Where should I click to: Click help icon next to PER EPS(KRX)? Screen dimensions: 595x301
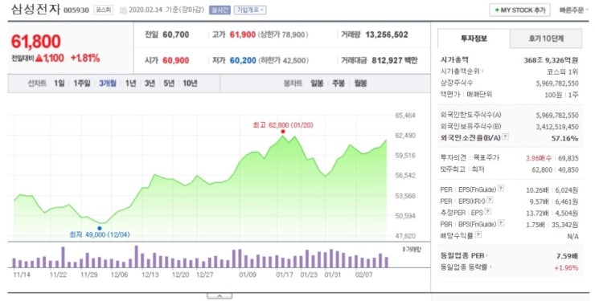[490, 200]
